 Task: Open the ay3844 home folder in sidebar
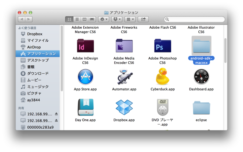pos(38,100)
